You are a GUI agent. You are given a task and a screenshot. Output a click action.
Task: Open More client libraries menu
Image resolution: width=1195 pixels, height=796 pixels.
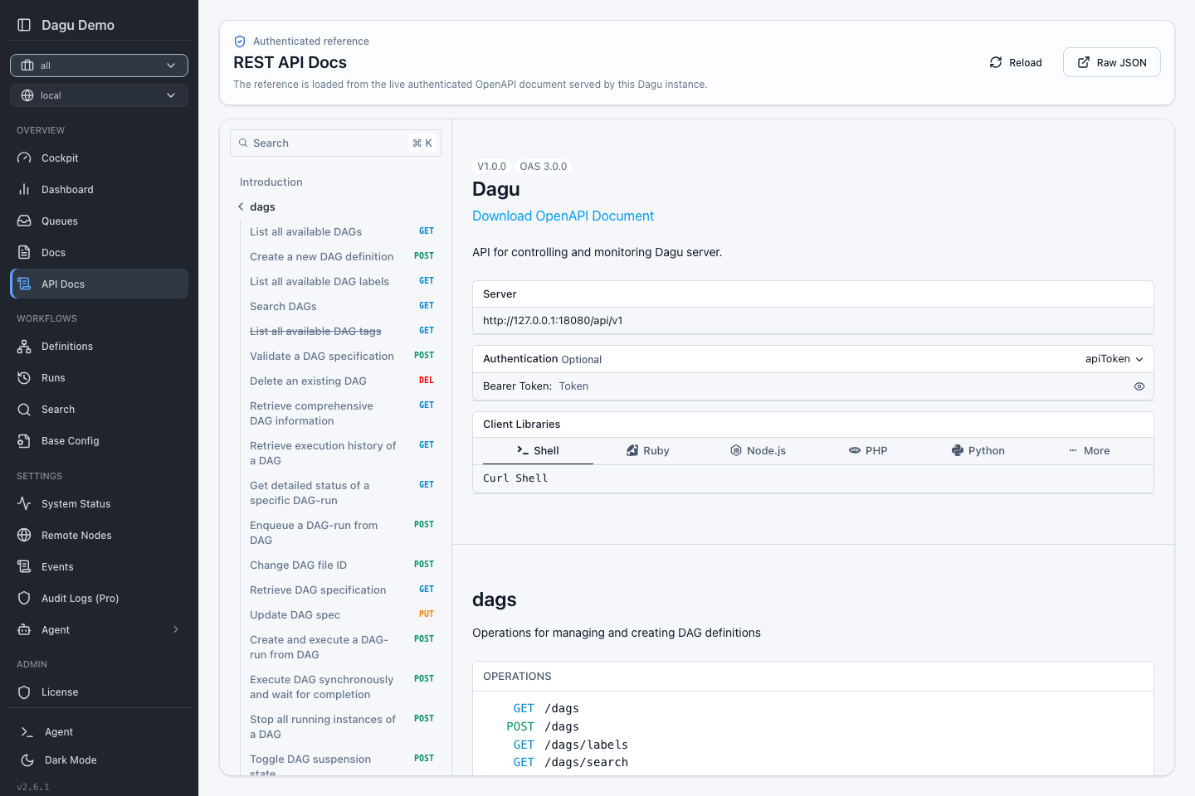pyautogui.click(x=1090, y=450)
